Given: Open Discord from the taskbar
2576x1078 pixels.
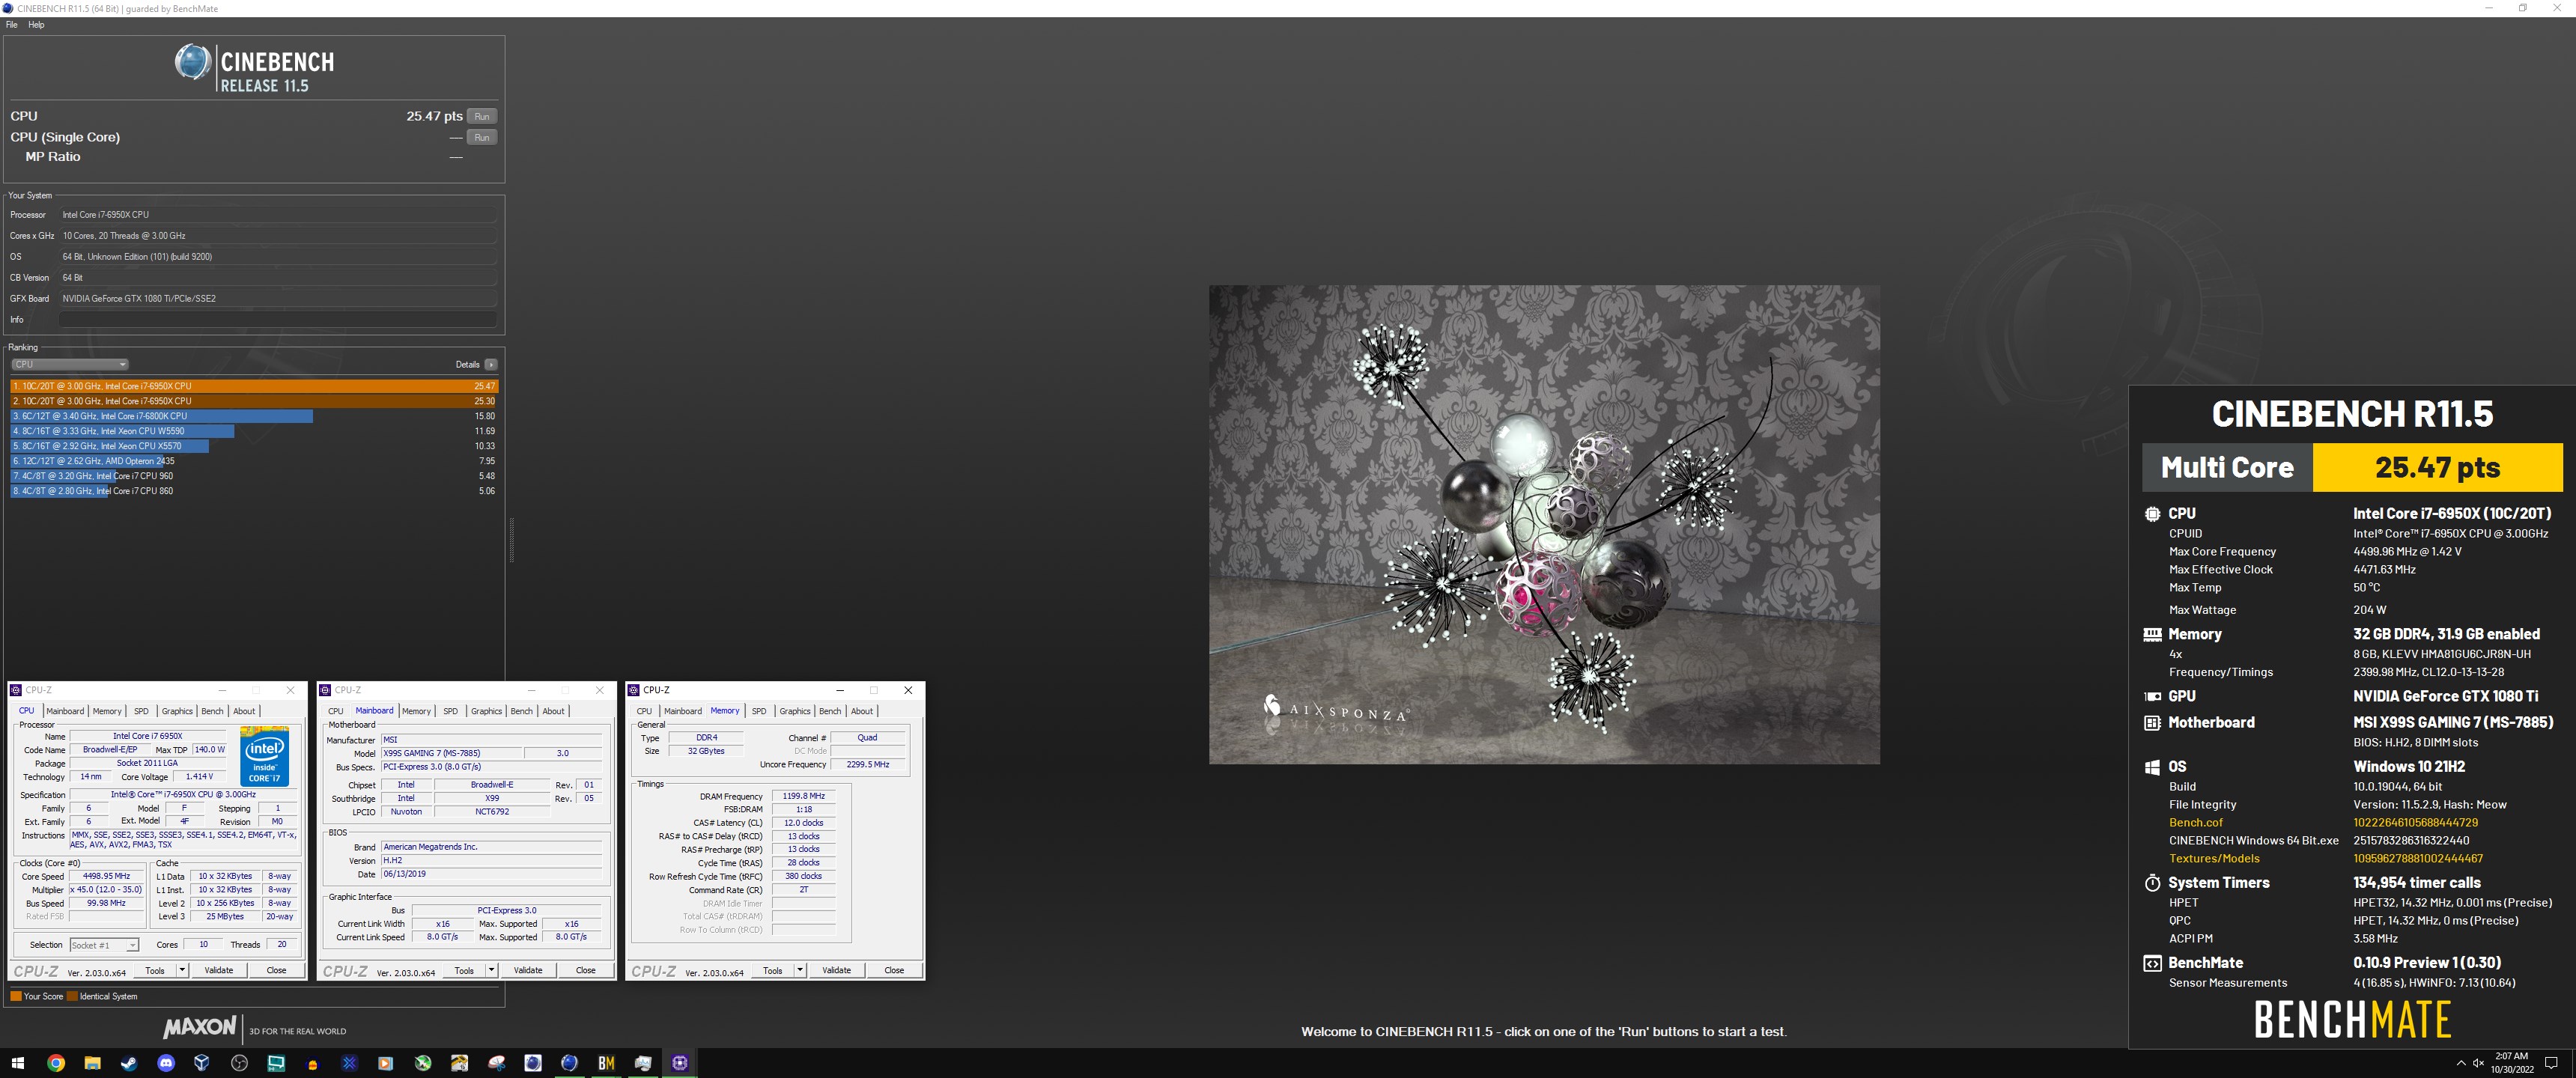Looking at the screenshot, I should click(x=166, y=1063).
